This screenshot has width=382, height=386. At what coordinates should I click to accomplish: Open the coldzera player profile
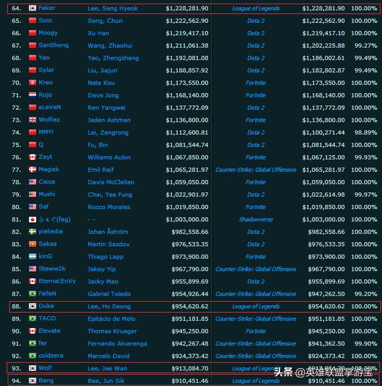(x=51, y=356)
